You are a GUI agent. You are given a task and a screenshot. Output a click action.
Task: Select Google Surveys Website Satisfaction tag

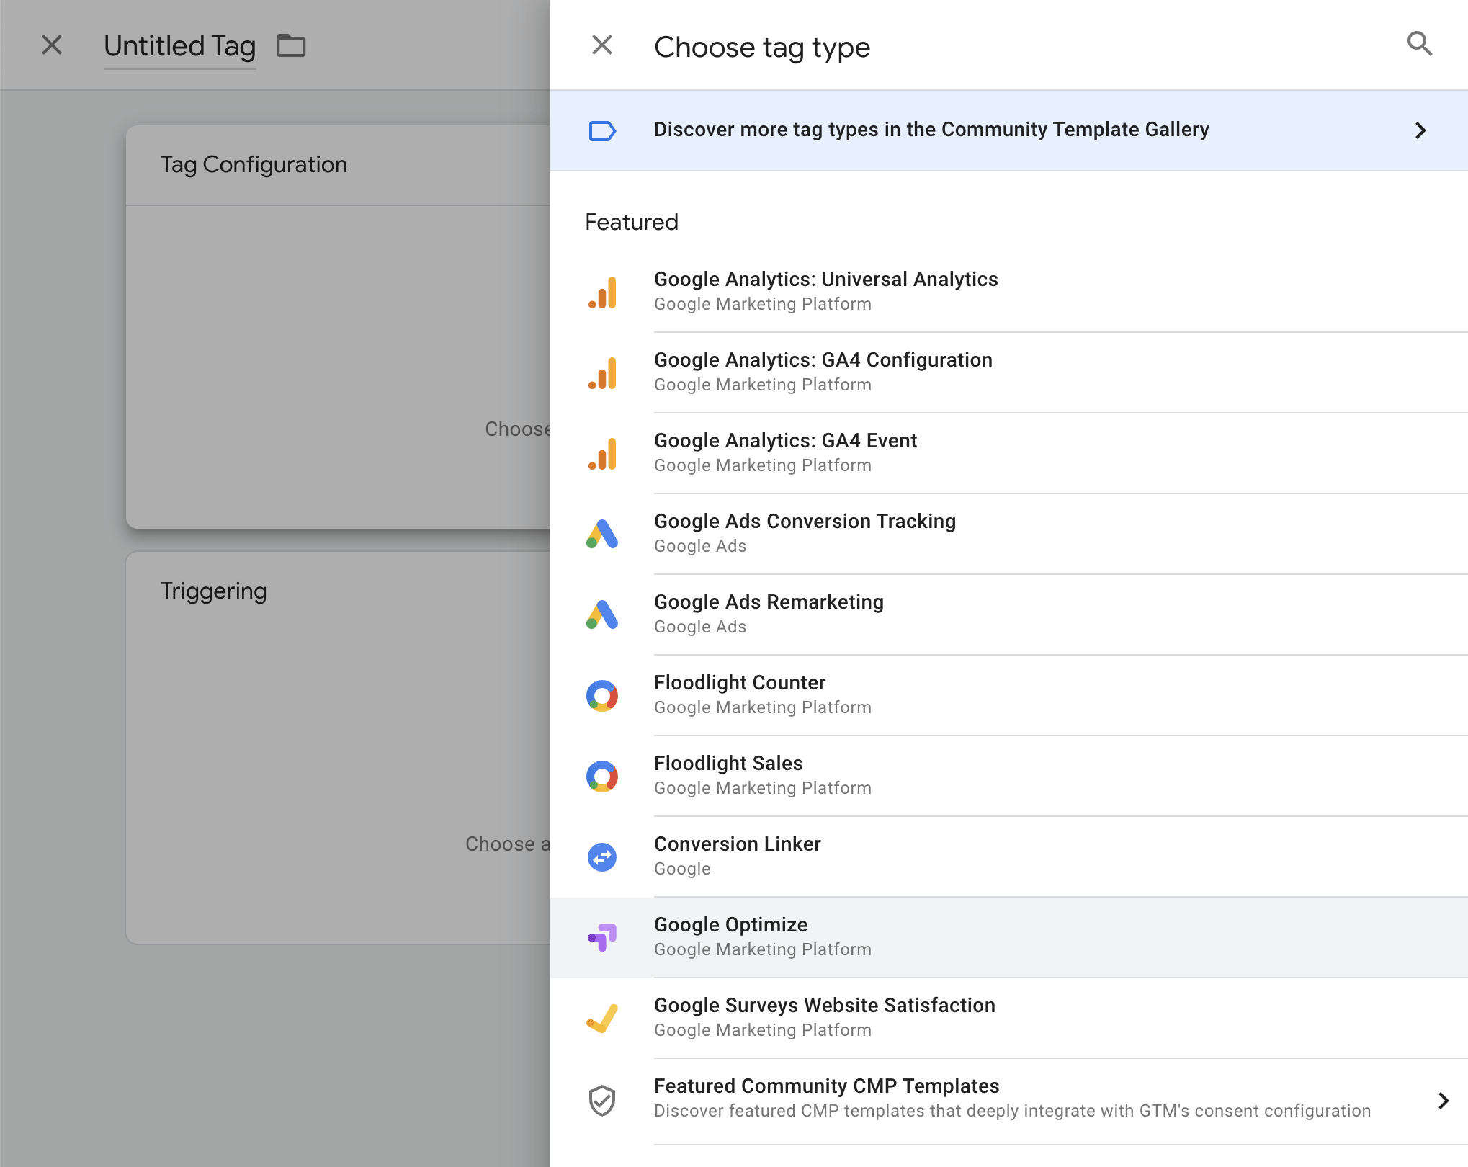pyautogui.click(x=1009, y=1018)
